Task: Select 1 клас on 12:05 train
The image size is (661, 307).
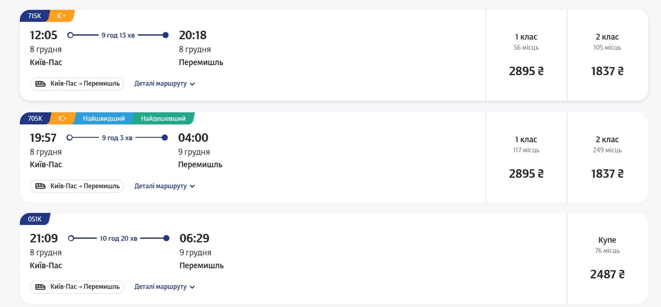Action: (x=526, y=55)
